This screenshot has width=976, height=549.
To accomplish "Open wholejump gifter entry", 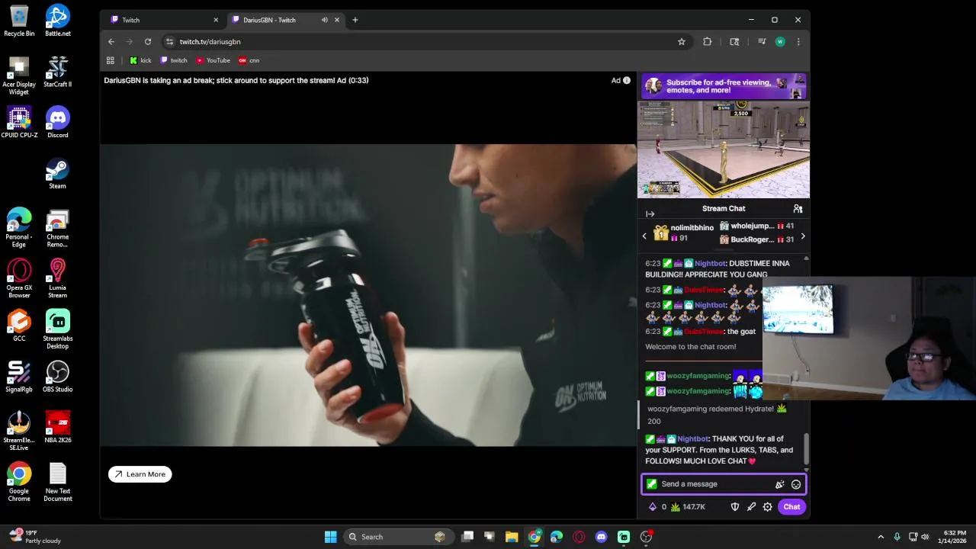I will (756, 226).
